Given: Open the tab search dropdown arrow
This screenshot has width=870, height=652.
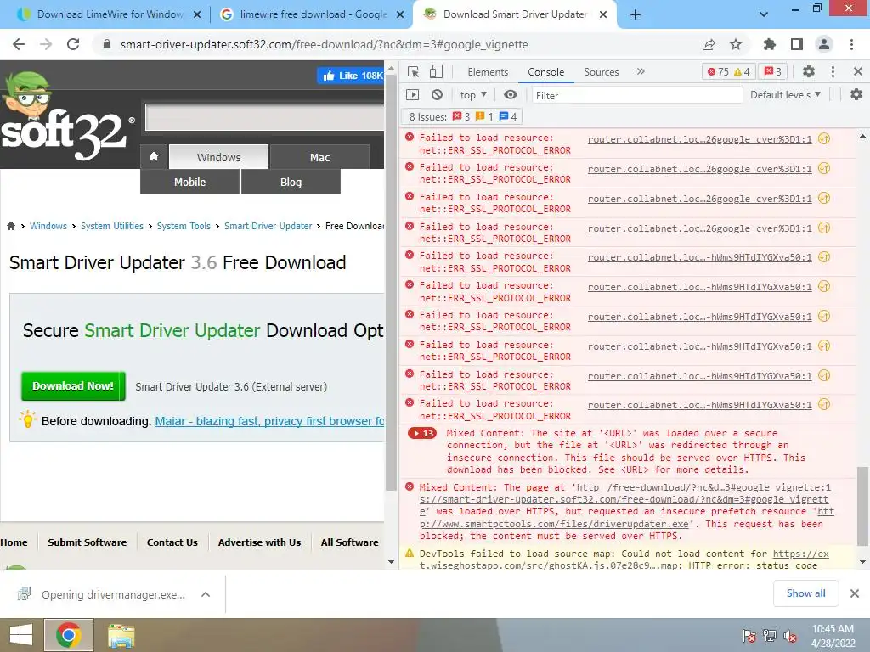Looking at the screenshot, I should pyautogui.click(x=764, y=14).
